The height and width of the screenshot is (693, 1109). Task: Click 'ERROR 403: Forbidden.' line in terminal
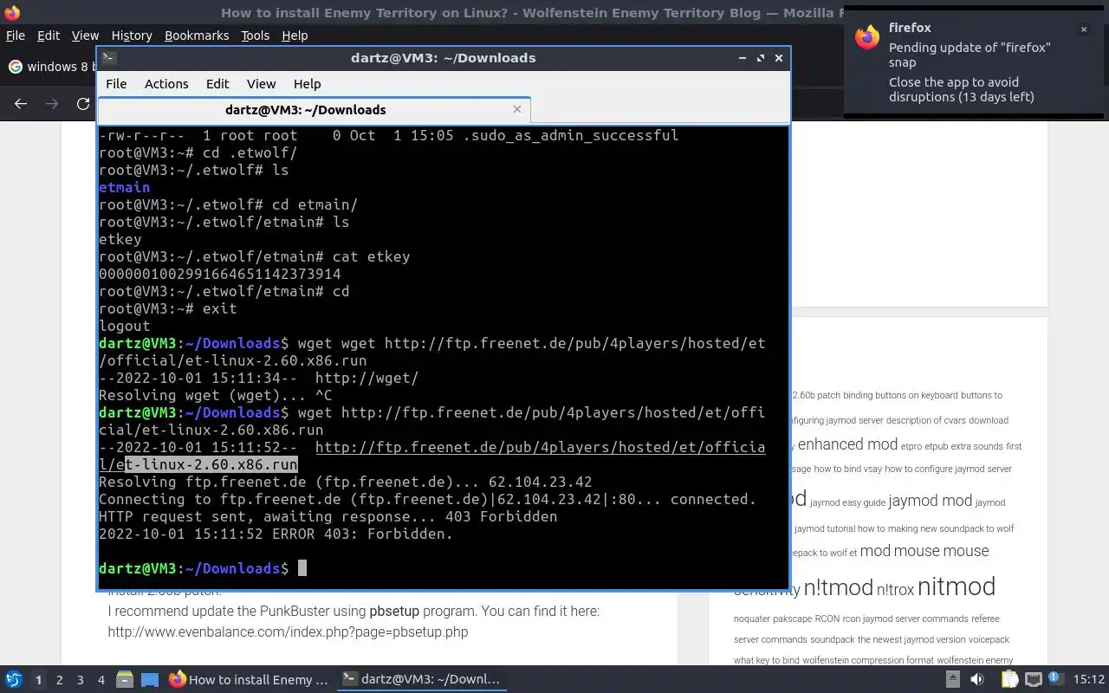click(276, 534)
